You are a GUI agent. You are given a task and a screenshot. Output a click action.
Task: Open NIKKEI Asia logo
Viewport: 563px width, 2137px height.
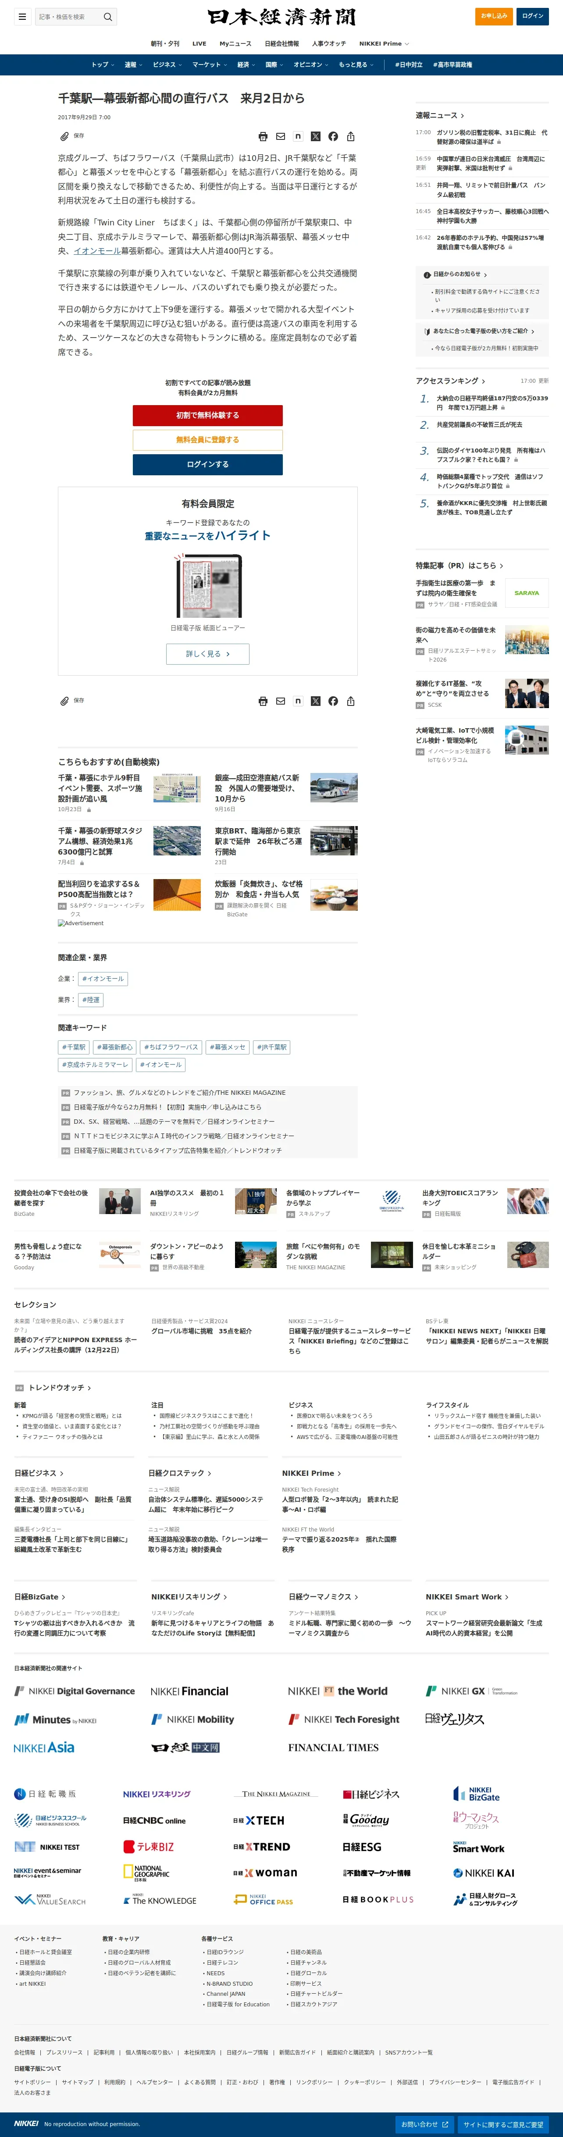[x=44, y=1747]
